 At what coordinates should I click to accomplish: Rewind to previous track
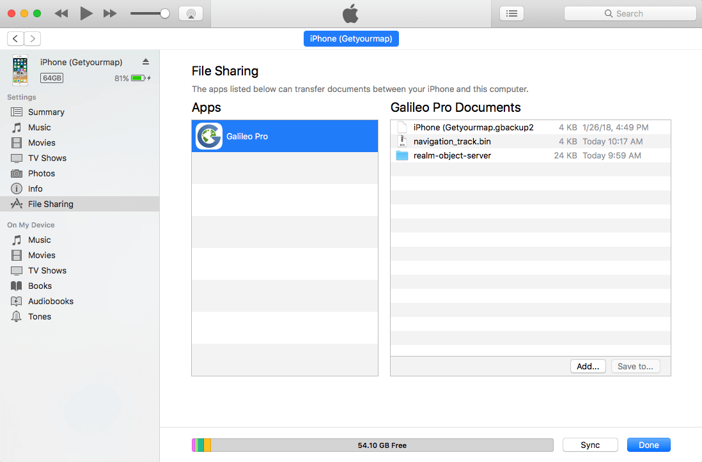coord(61,13)
